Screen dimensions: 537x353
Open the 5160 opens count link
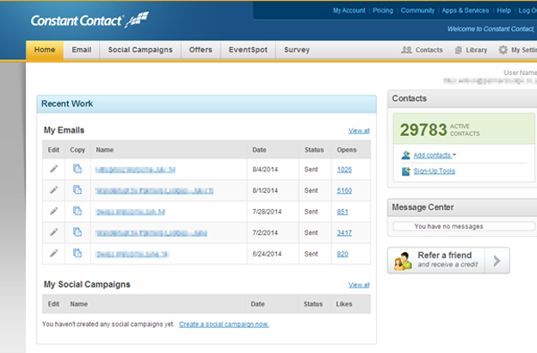click(344, 190)
